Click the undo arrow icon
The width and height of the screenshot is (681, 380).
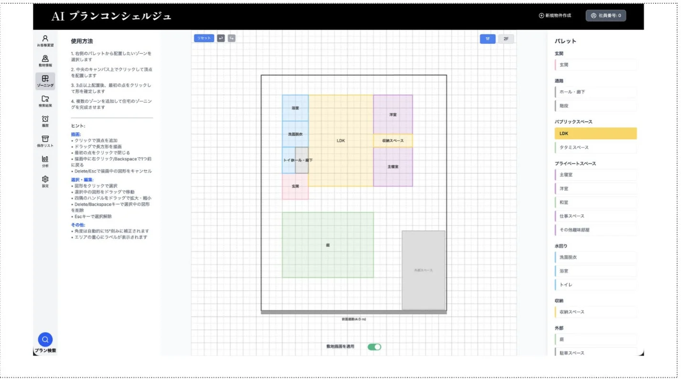(221, 38)
